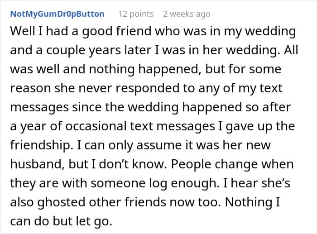The width and height of the screenshot is (317, 234).
Task: Click the 12 points score
Action: pos(135,14)
